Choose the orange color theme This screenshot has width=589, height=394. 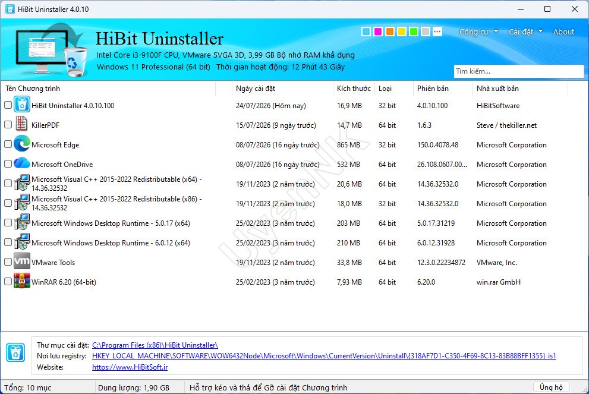pyautogui.click(x=389, y=31)
